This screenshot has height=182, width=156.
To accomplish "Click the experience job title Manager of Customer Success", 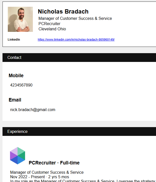I will [47, 172].
